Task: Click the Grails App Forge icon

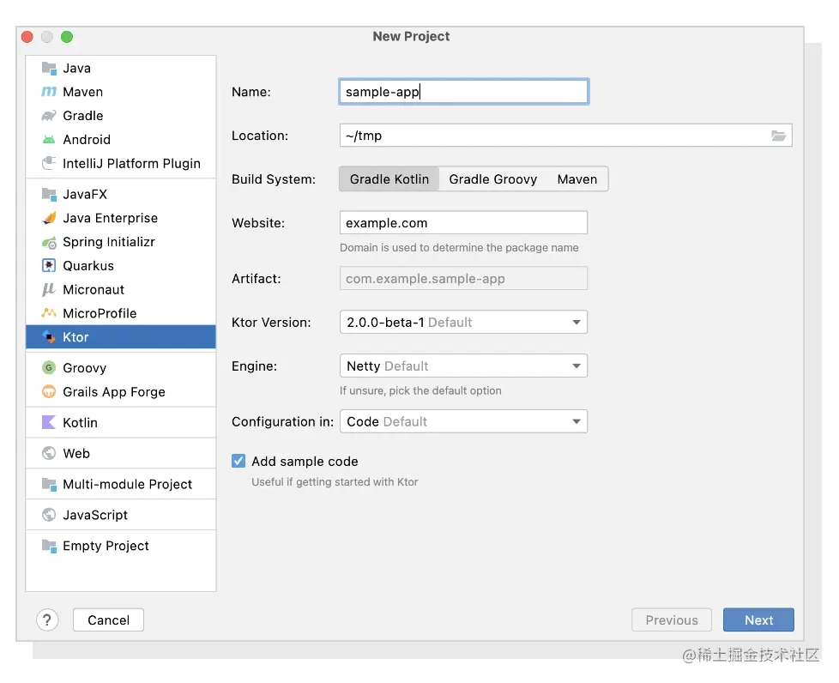Action: [49, 392]
